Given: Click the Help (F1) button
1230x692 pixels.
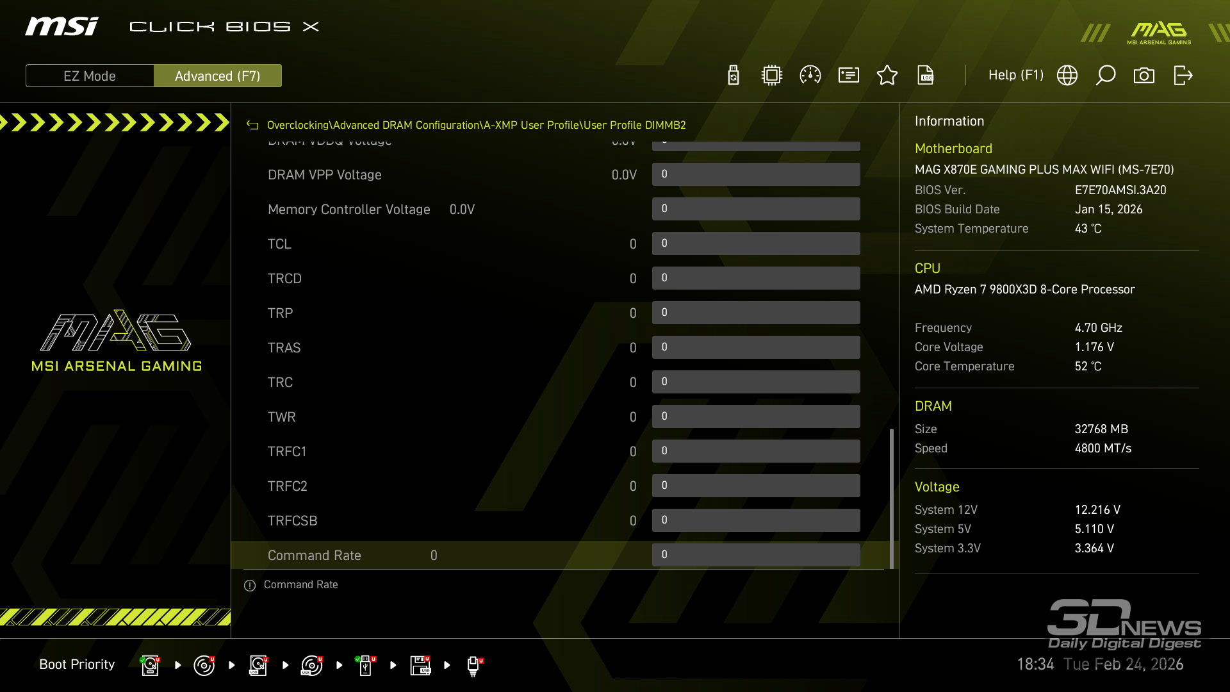Looking at the screenshot, I should pos(1015,75).
